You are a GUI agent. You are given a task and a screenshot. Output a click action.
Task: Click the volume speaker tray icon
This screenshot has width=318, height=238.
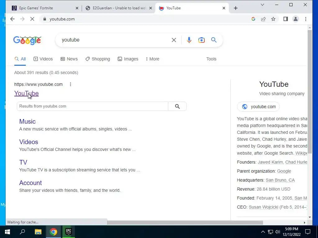point(278,232)
